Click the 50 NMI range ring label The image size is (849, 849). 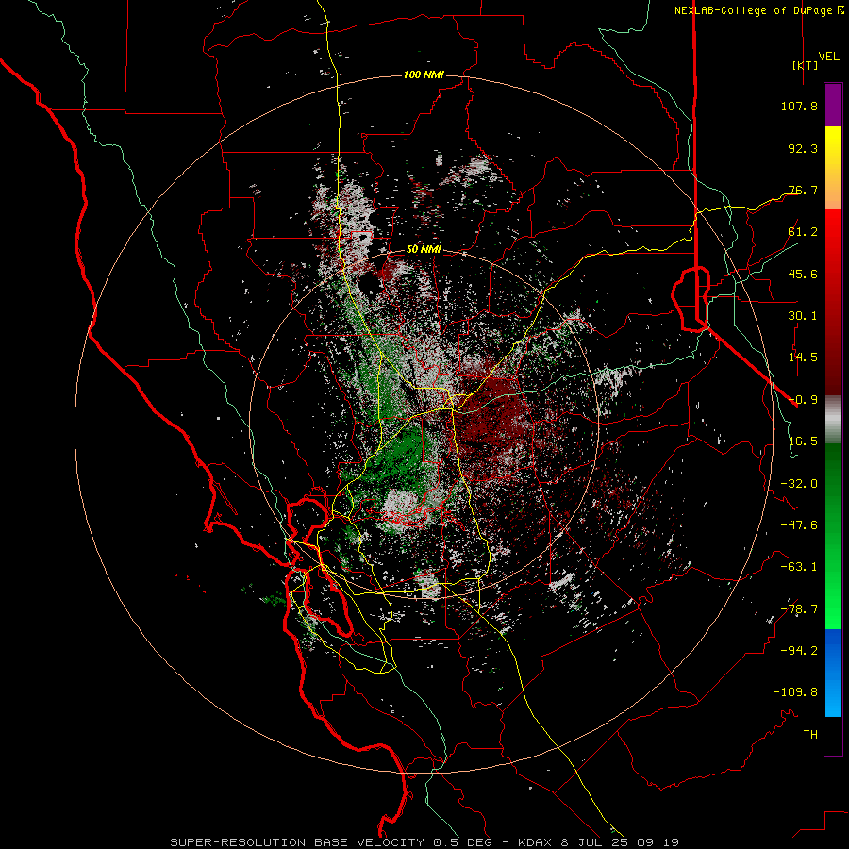424,250
